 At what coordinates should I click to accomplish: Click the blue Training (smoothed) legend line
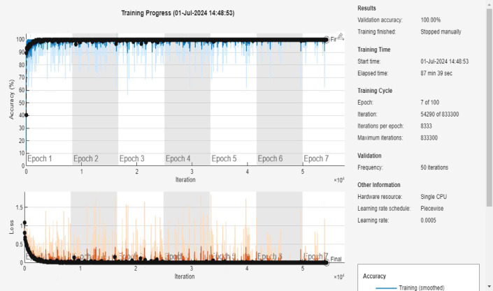pyautogui.click(x=386, y=288)
